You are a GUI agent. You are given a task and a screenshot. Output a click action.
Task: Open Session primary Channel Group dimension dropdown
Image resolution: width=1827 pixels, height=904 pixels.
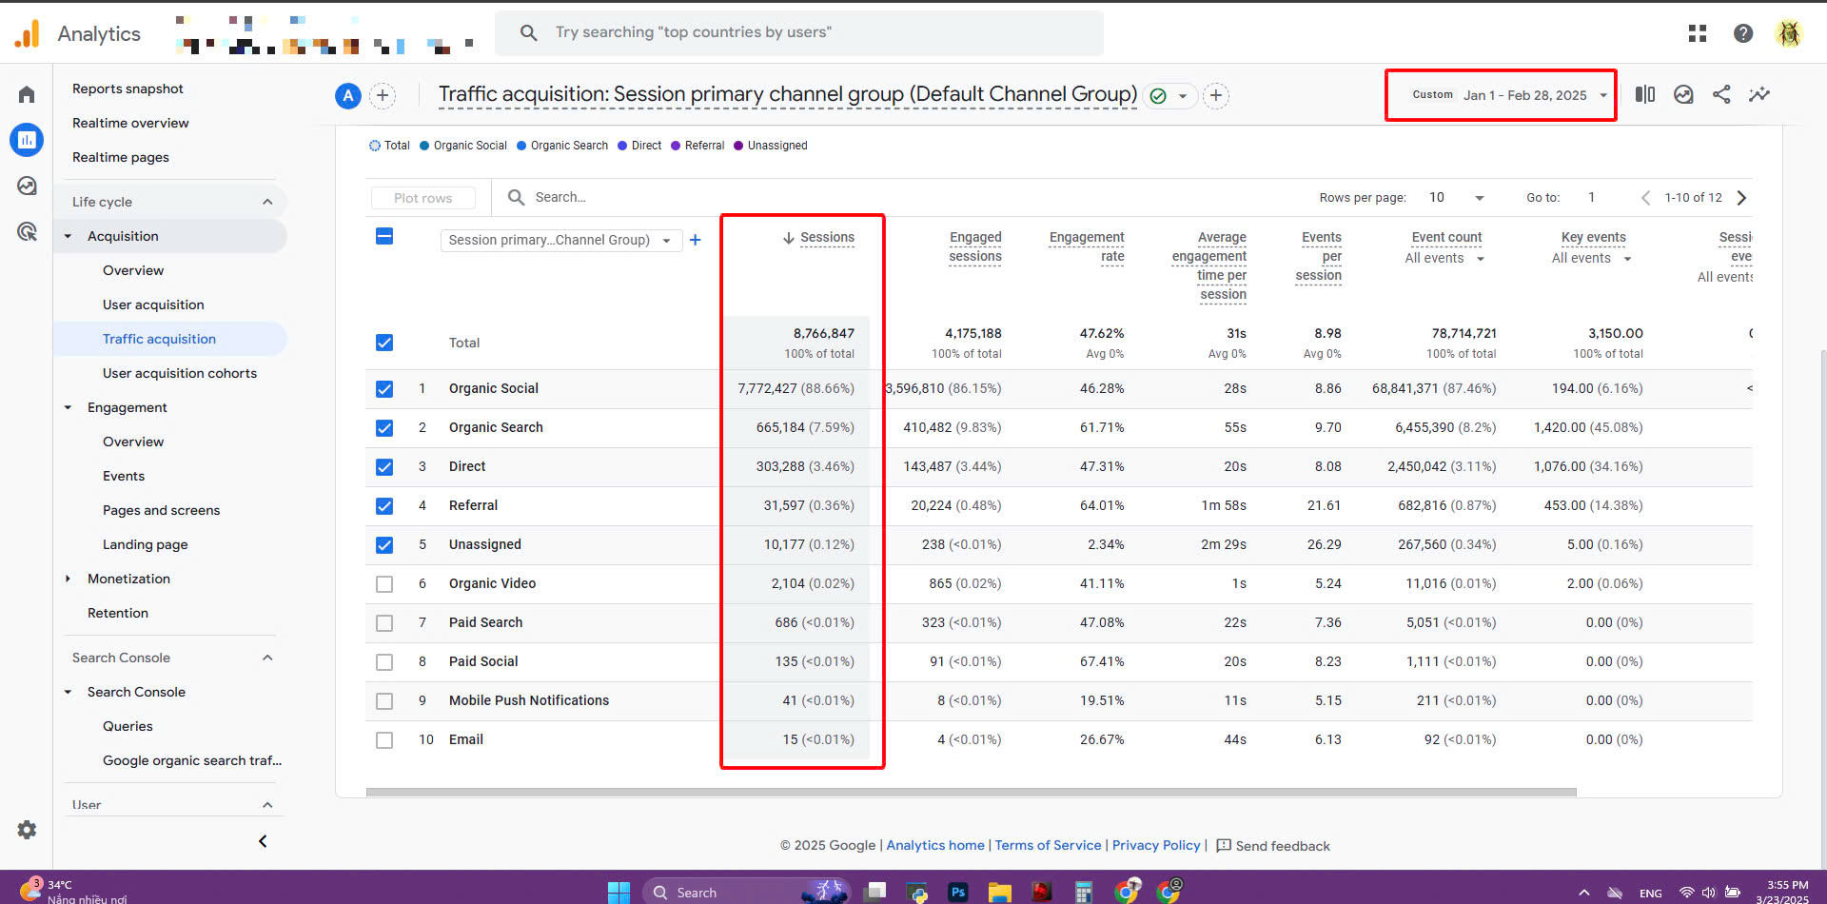point(560,240)
